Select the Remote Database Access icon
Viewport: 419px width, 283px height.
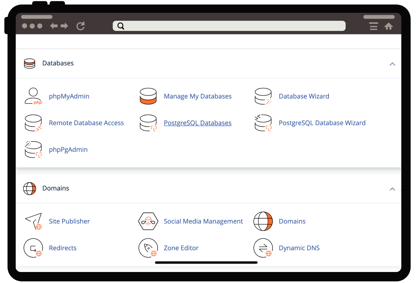click(x=33, y=123)
